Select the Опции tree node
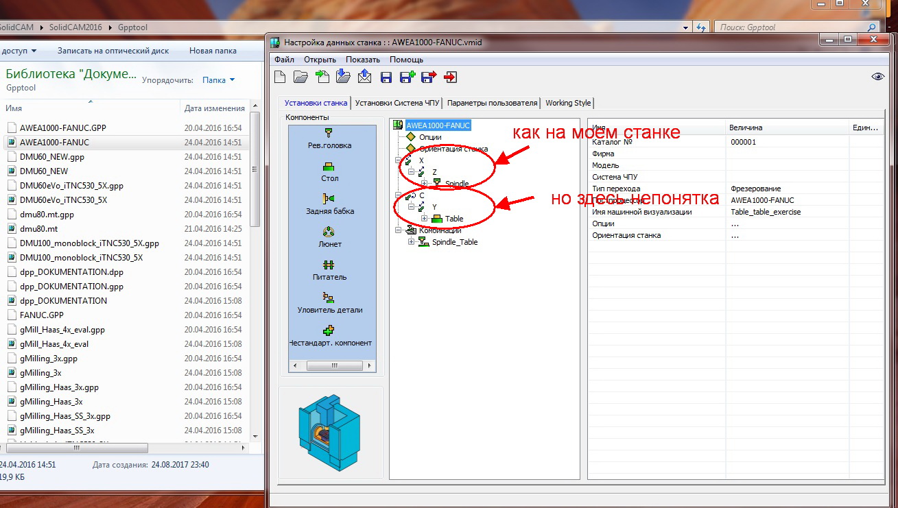898x508 pixels. point(430,137)
